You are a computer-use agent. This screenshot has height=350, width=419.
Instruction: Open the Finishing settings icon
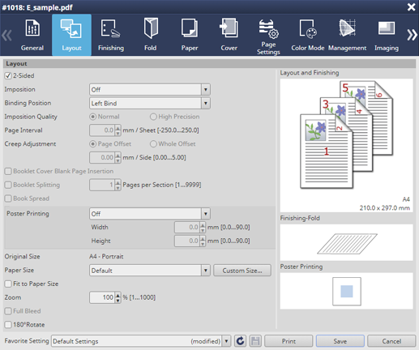tap(110, 28)
